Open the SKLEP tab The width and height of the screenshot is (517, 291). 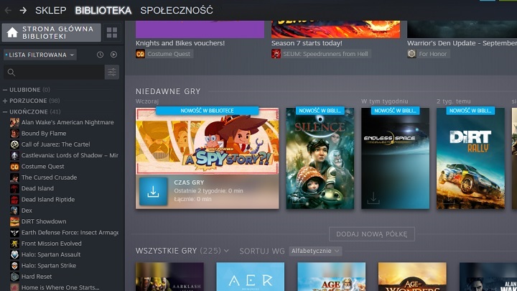click(x=51, y=11)
